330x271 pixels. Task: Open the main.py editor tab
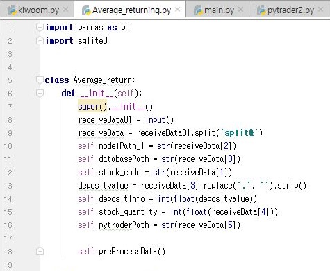(217, 10)
